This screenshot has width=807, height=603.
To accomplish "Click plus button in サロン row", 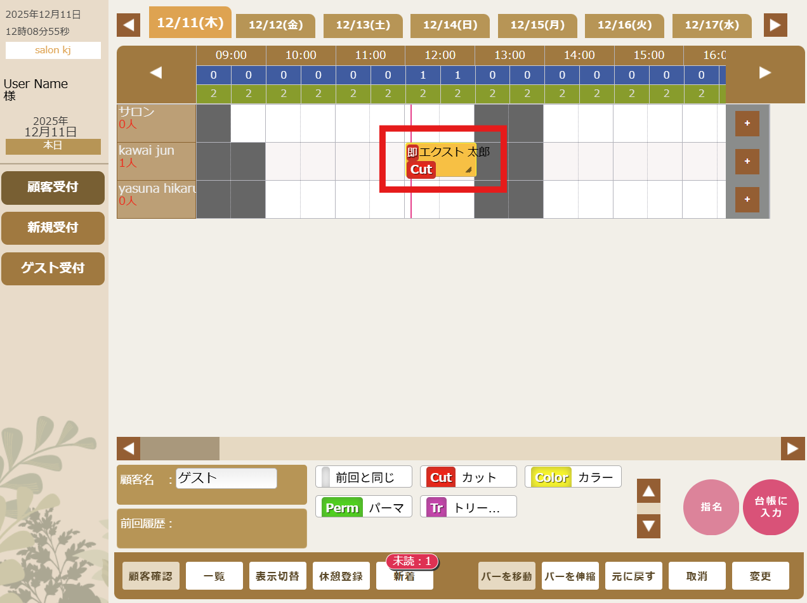I will click(x=747, y=124).
